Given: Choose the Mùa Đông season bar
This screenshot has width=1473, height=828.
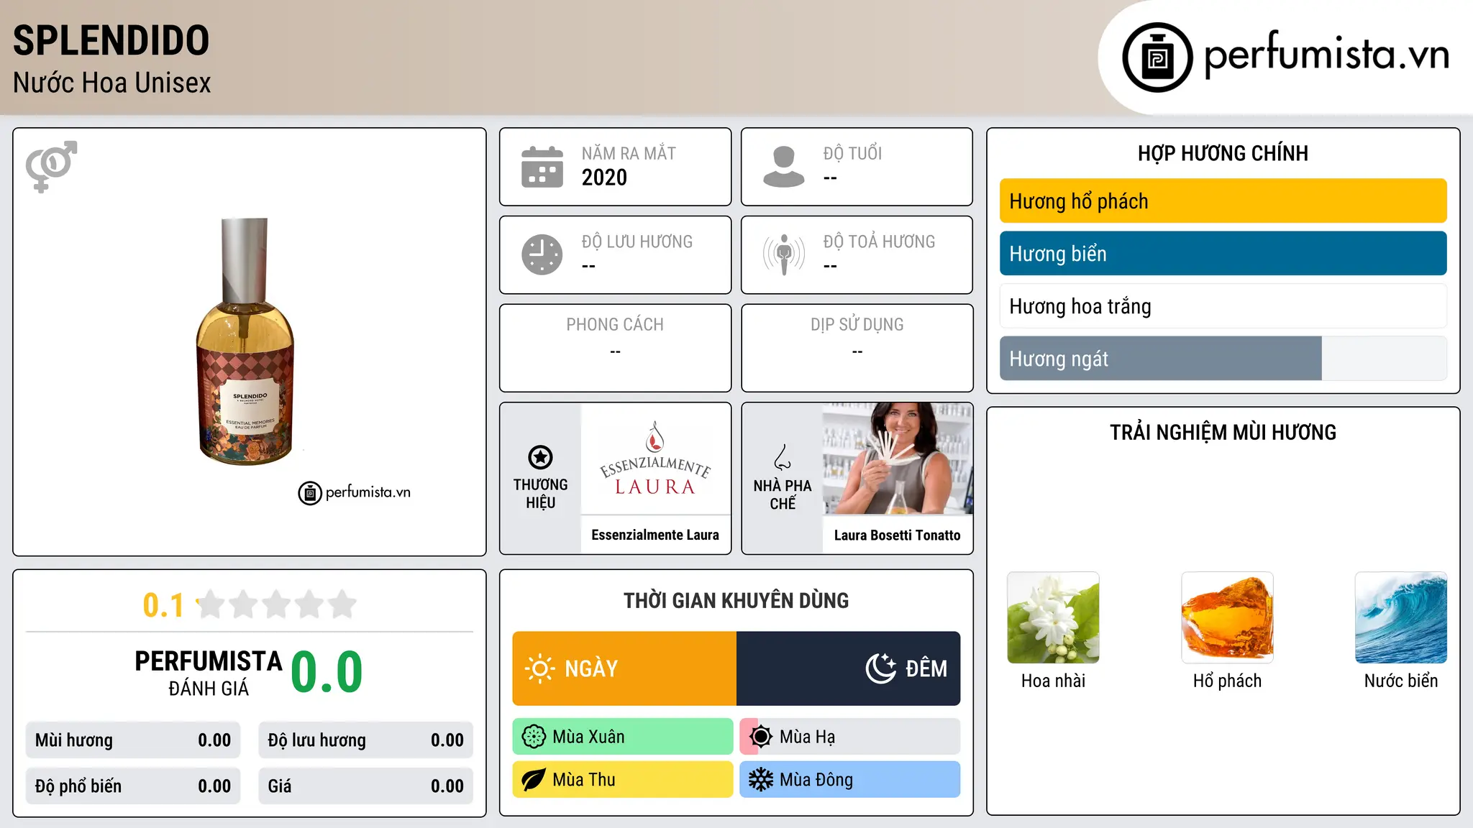Looking at the screenshot, I should point(850,780).
